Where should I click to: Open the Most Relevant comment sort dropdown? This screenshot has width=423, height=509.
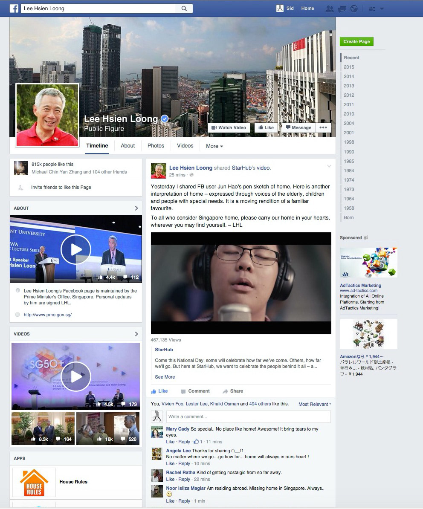point(315,404)
